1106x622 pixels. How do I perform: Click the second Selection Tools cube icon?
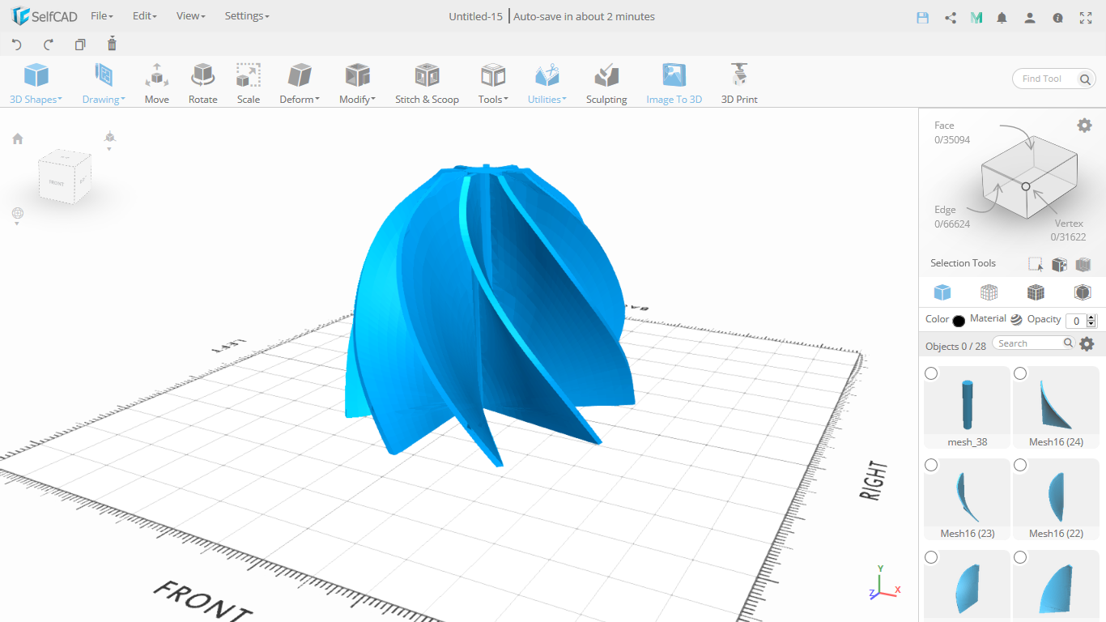click(x=1059, y=264)
